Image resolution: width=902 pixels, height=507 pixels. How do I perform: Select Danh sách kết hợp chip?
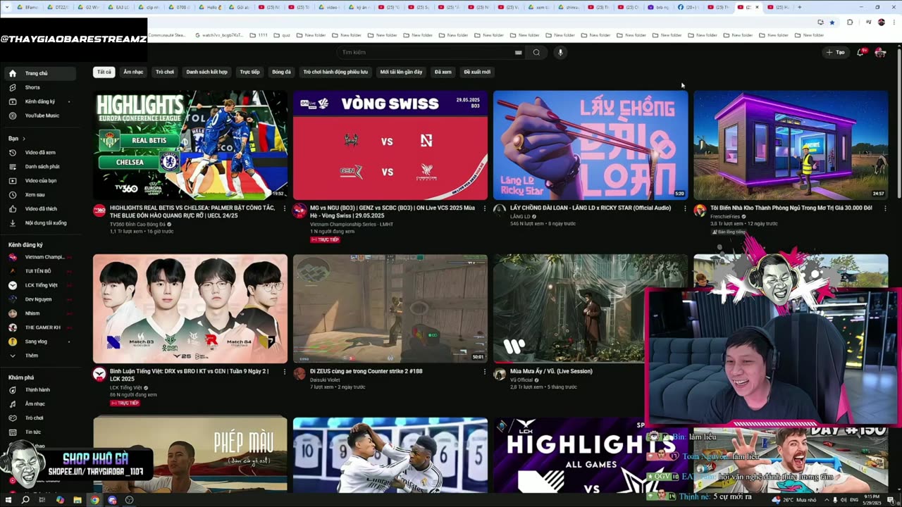[206, 72]
